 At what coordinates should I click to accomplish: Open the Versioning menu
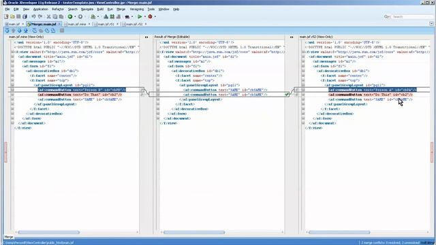coord(136,9)
